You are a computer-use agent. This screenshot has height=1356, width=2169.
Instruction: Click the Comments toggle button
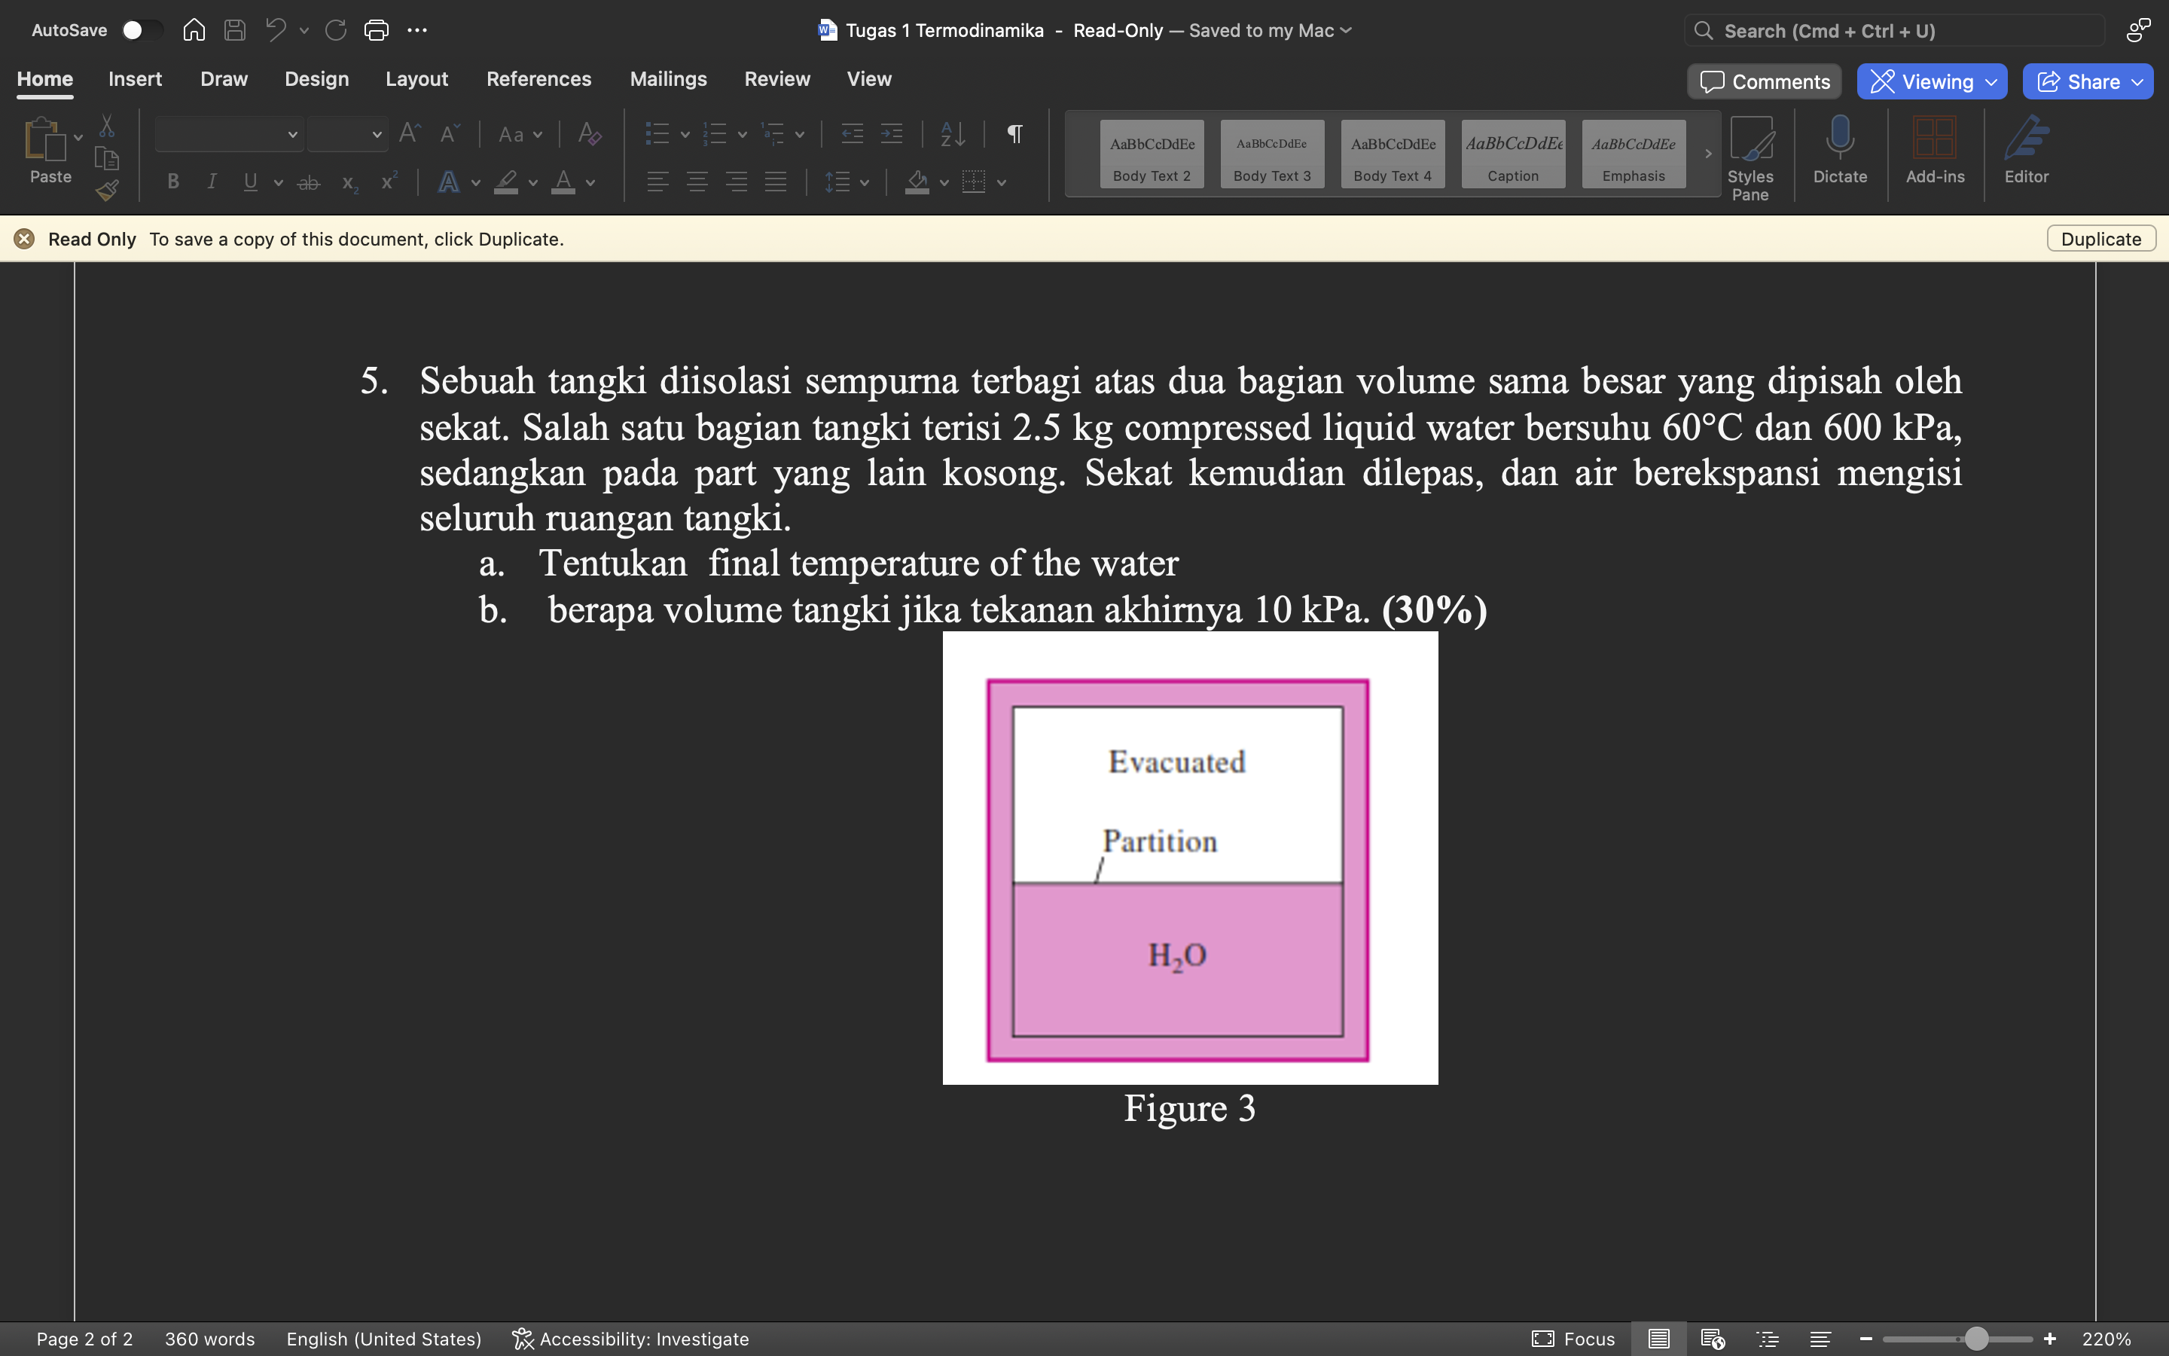pos(1765,80)
